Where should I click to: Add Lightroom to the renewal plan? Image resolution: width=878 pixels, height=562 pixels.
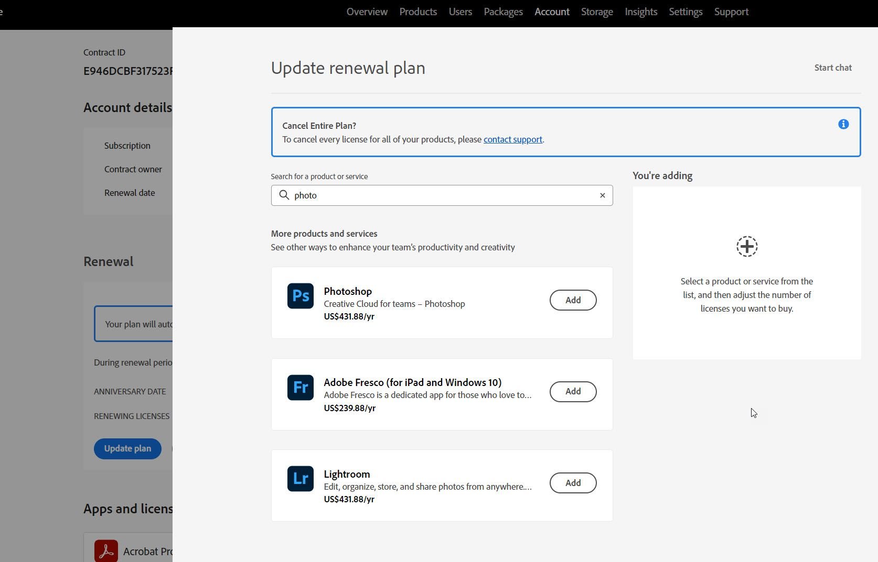[572, 482]
